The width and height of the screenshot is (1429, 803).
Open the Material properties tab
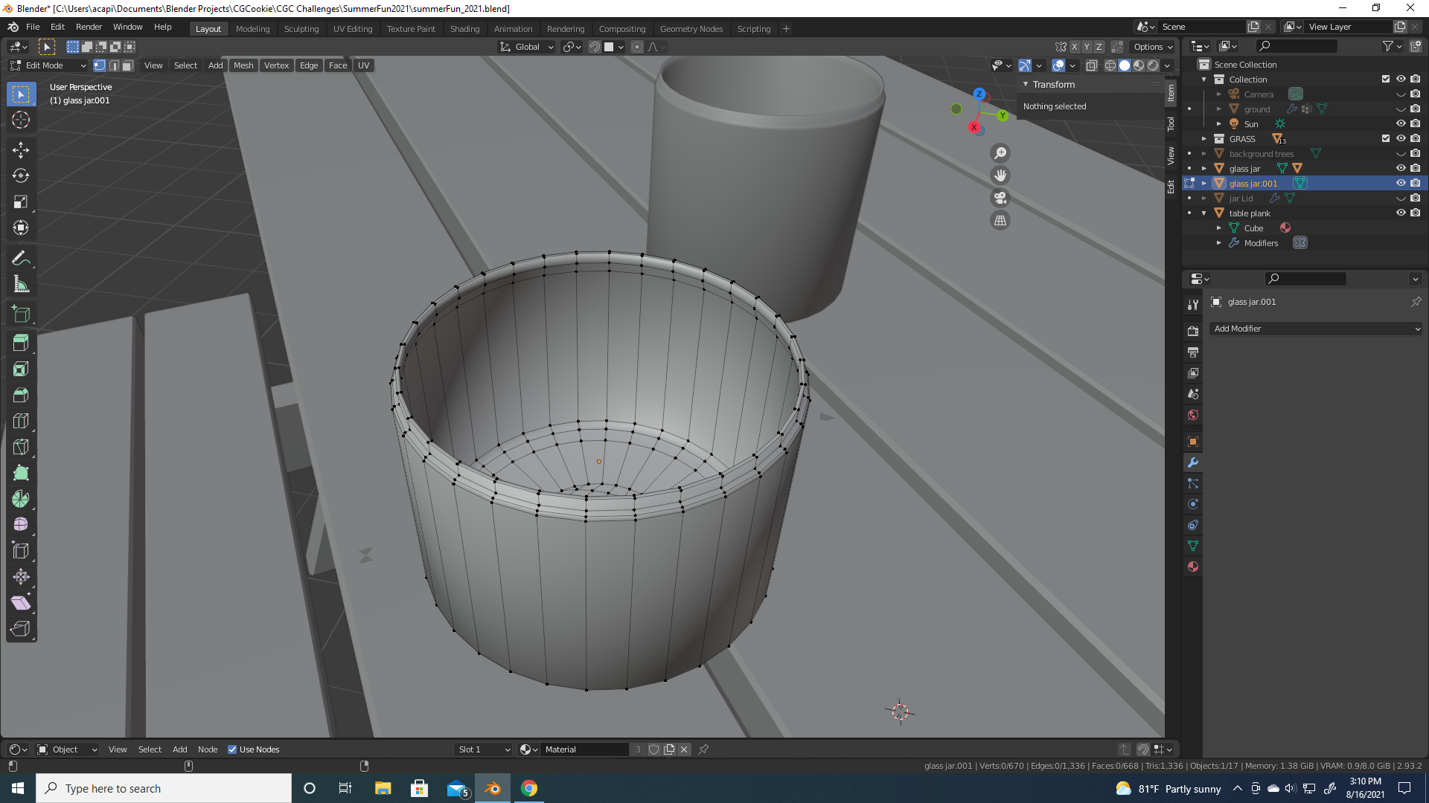[x=1193, y=567]
